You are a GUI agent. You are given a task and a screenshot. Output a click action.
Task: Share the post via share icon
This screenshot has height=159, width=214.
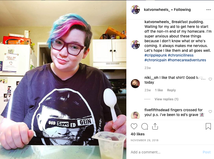155,126
